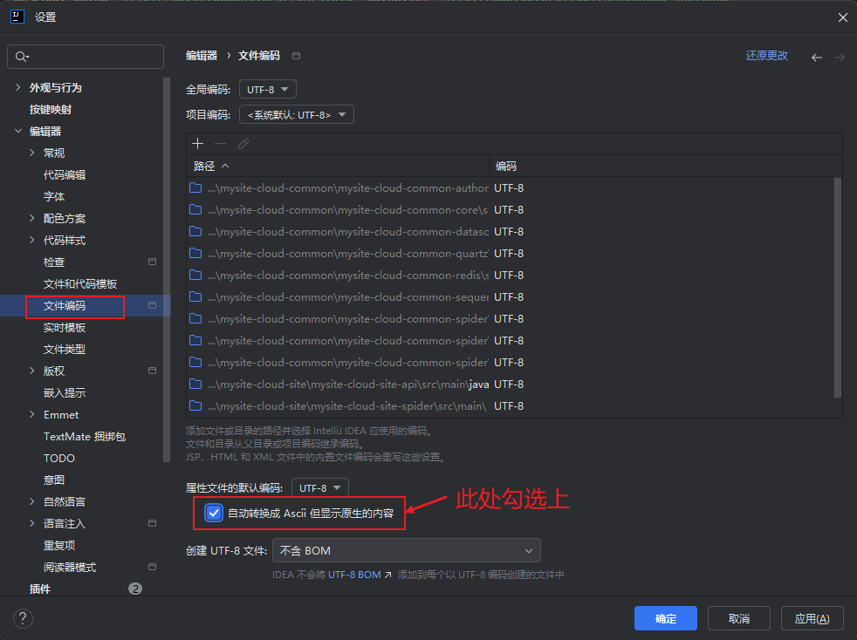Click the project icon on the selected 文件编码 row
Screen dimensions: 857x640
click(x=152, y=305)
